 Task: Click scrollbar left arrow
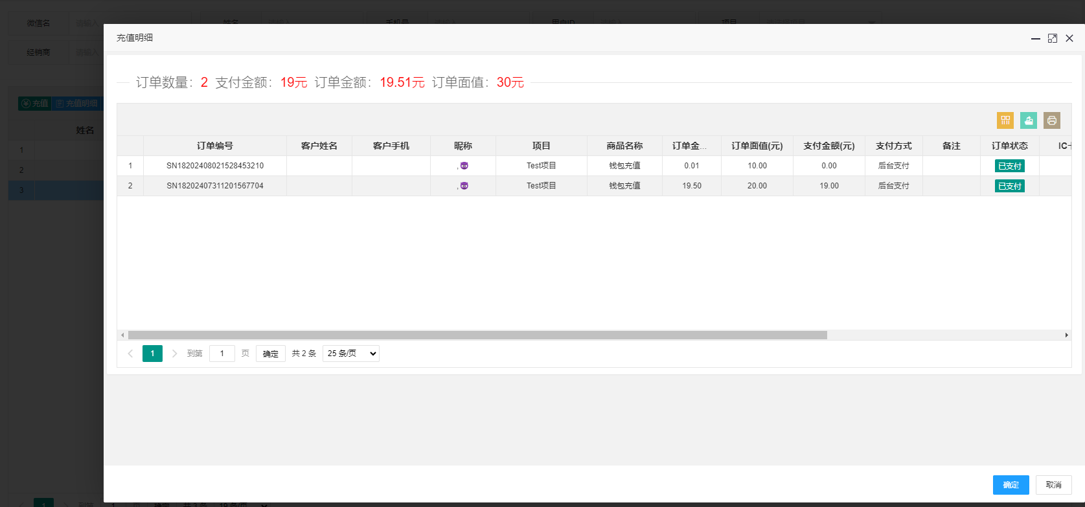[122, 335]
